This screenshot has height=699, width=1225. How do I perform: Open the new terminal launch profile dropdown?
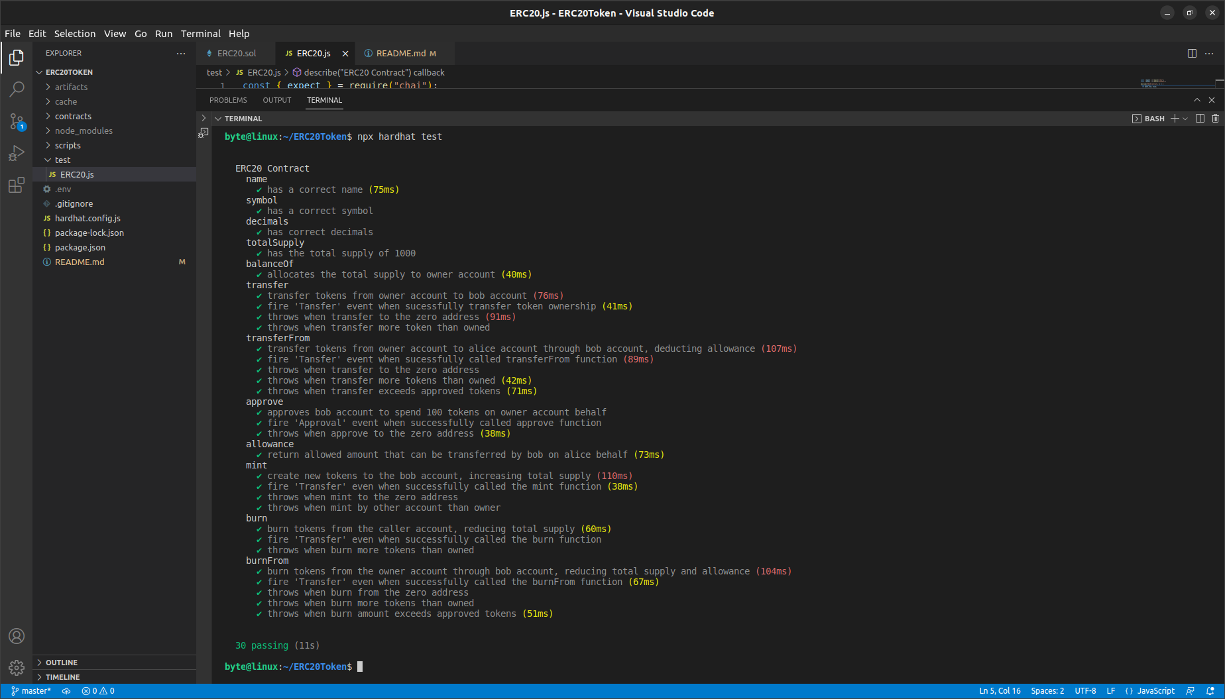1185,119
